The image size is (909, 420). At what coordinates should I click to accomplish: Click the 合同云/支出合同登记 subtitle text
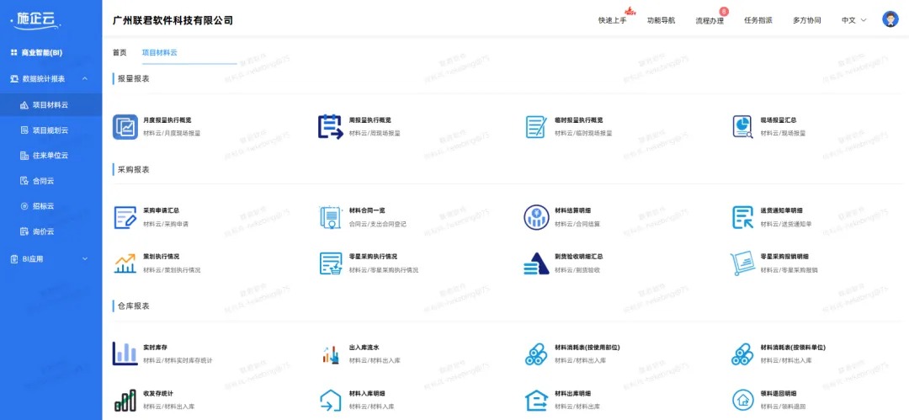[377, 224]
